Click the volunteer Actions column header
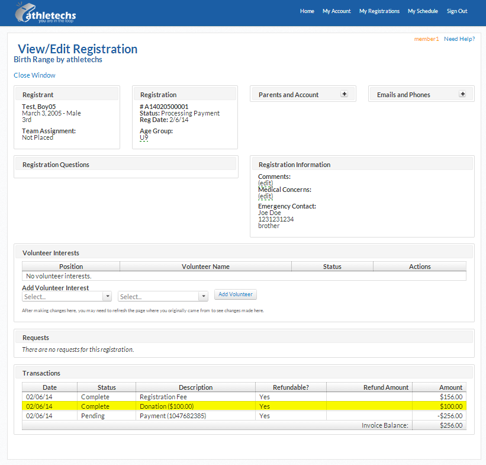The width and height of the screenshot is (486, 465). pos(420,267)
